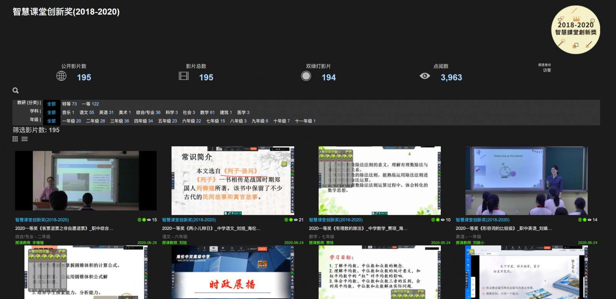
Task: Click the double green light circle icon
Action: (x=306, y=76)
